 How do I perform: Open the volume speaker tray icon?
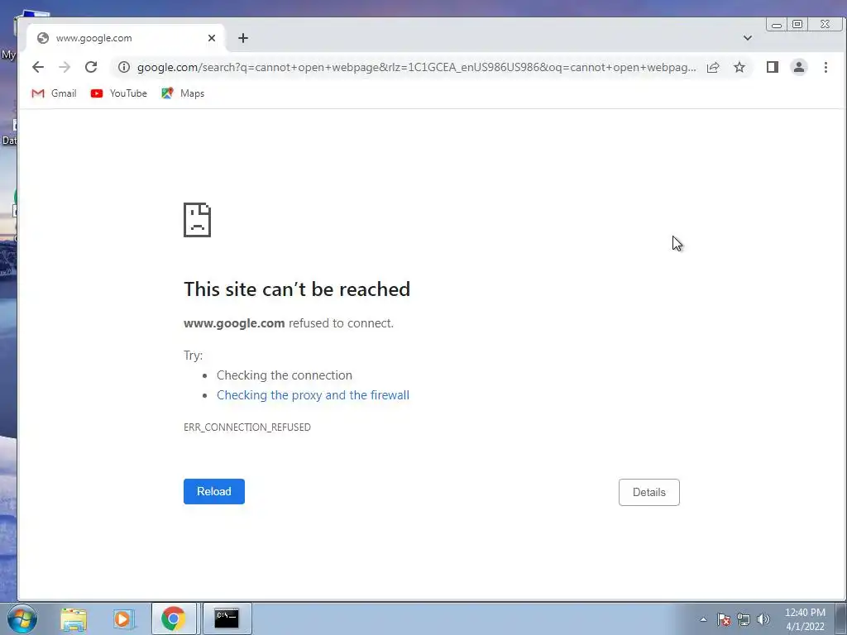763,619
